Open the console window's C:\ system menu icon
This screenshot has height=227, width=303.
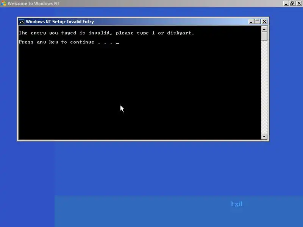coord(22,22)
